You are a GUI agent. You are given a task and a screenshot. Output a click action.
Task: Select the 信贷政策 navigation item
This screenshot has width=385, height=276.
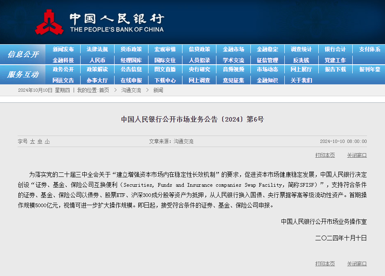[199, 49]
